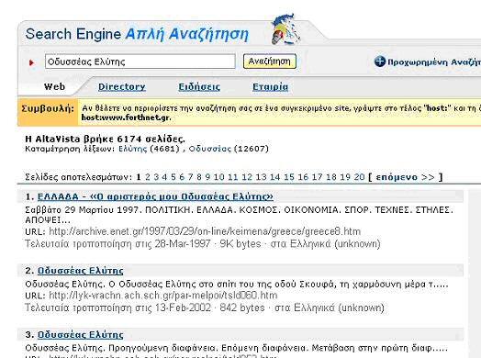
Task: Select the Web tab
Action: pos(54,87)
